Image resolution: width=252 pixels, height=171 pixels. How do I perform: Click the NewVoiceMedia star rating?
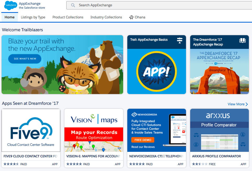[x=137, y=164]
